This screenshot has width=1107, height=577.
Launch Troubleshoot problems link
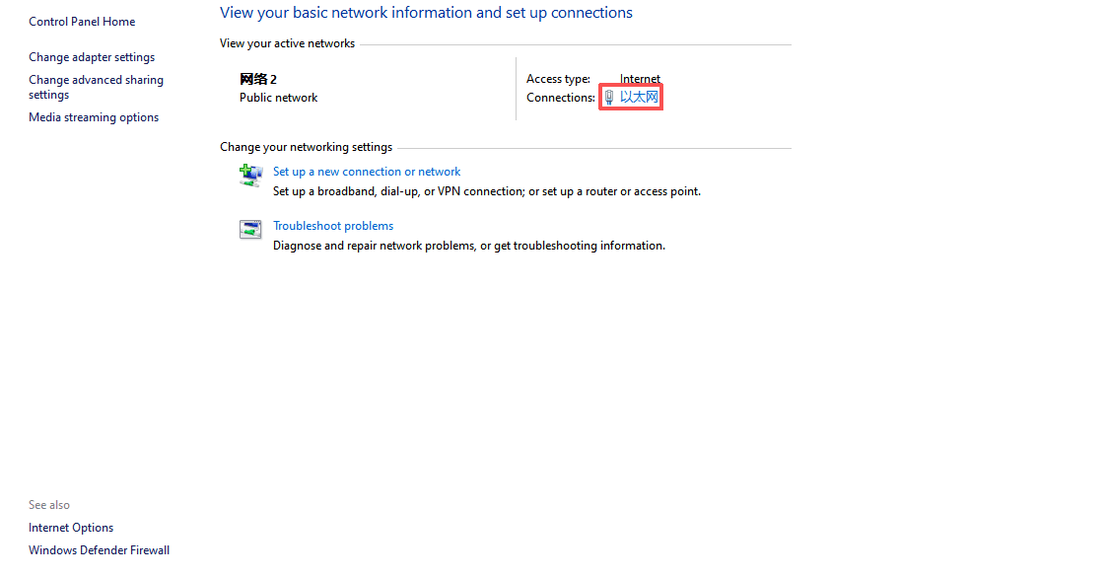(x=333, y=226)
